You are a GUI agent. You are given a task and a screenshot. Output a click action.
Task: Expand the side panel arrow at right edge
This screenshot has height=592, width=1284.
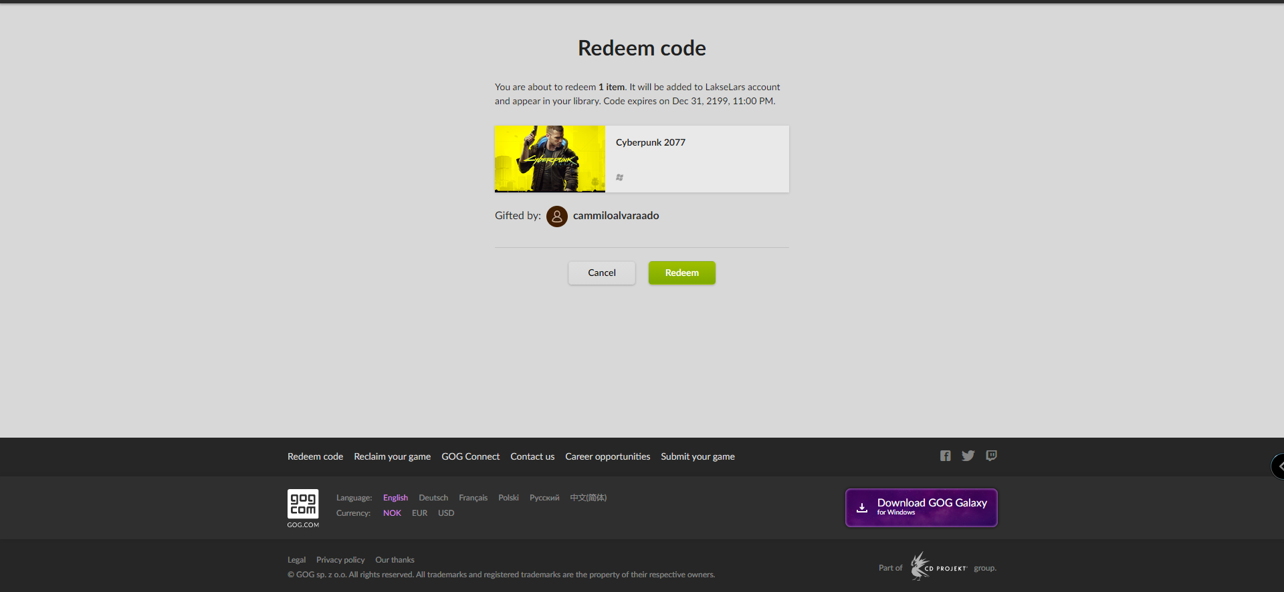[x=1278, y=466]
